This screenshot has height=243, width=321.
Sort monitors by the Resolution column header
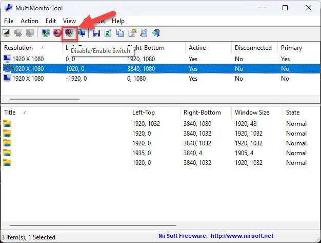18,48
